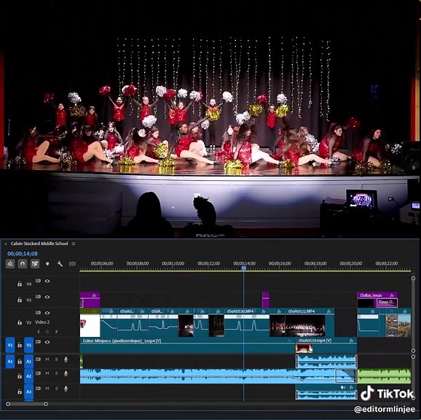
Task: Click right handle of timeline zoom bar
Action: [x=46, y=404]
